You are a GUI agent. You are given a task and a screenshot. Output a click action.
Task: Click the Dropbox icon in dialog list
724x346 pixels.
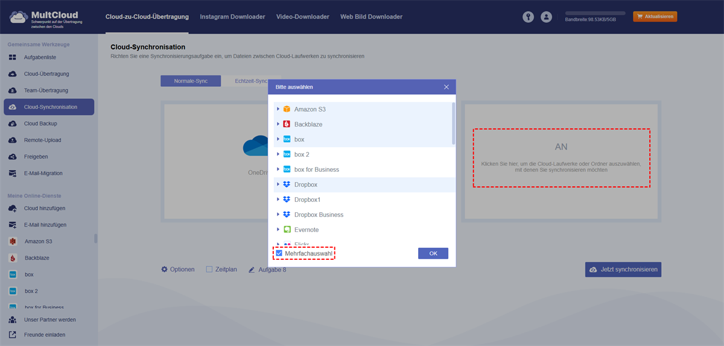click(287, 184)
